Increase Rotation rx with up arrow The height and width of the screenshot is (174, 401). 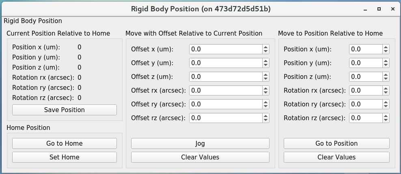click(386, 88)
